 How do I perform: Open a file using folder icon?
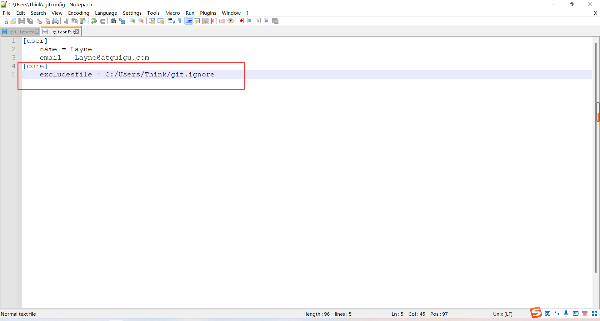pyautogui.click(x=13, y=21)
